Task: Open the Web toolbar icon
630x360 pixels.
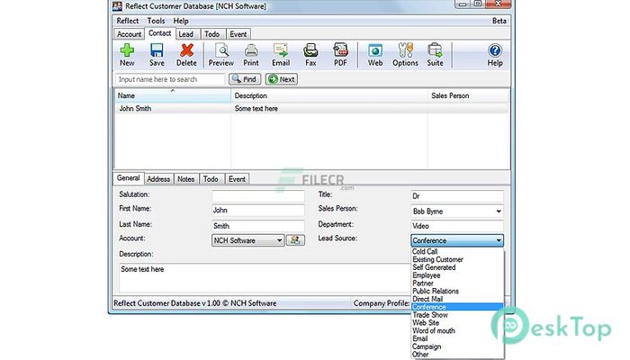Action: (375, 55)
